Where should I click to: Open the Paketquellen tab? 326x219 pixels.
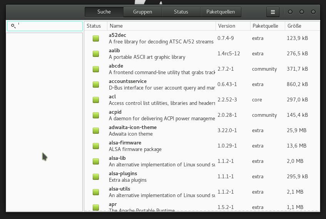click(221, 12)
